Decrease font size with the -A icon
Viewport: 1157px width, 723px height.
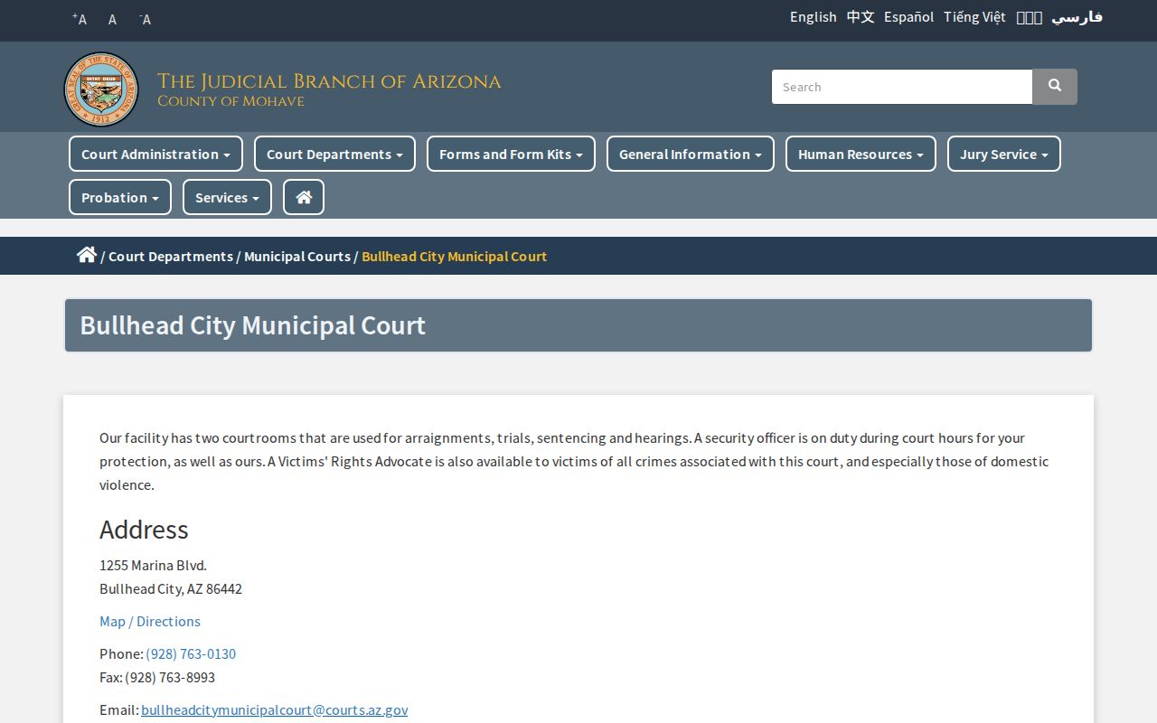point(145,19)
